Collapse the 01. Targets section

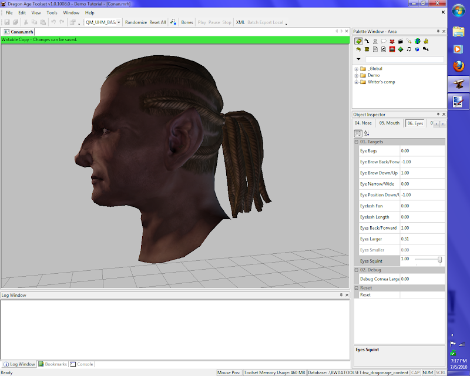tap(356, 142)
